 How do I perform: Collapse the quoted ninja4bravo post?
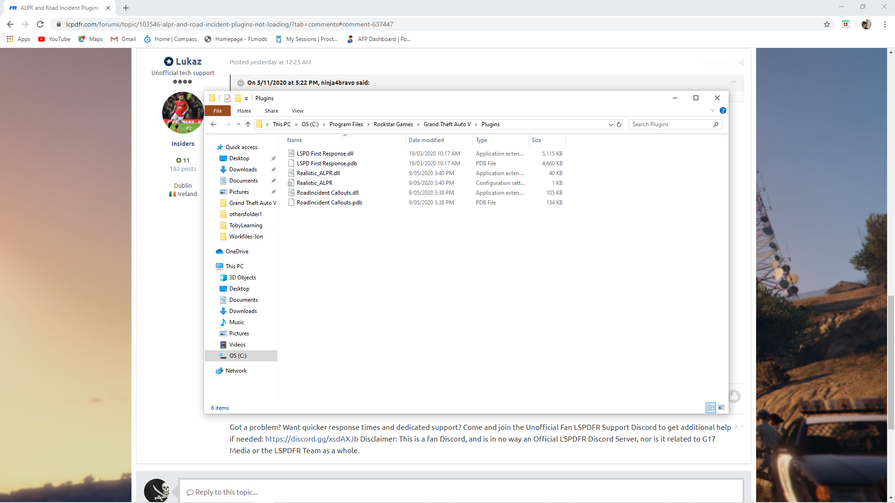tap(241, 83)
